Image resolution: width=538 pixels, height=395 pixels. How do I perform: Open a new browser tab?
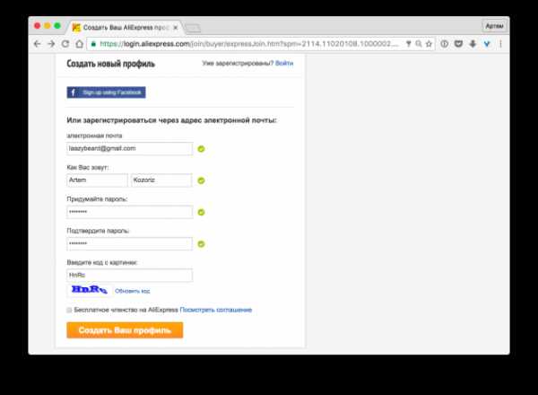(193, 28)
